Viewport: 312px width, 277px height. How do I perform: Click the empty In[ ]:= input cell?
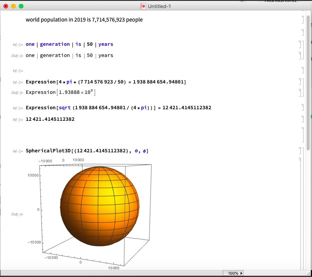pos(18,71)
